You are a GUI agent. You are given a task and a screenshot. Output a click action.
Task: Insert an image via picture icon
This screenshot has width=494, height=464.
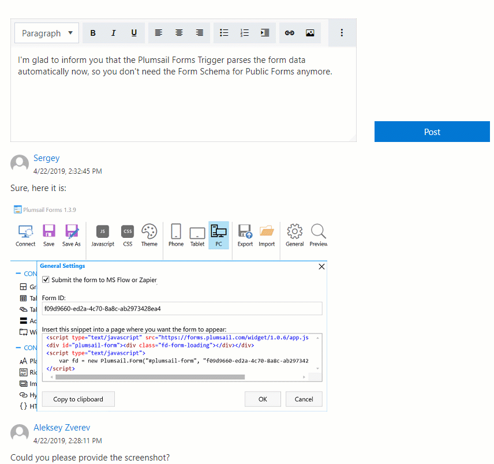(x=310, y=33)
